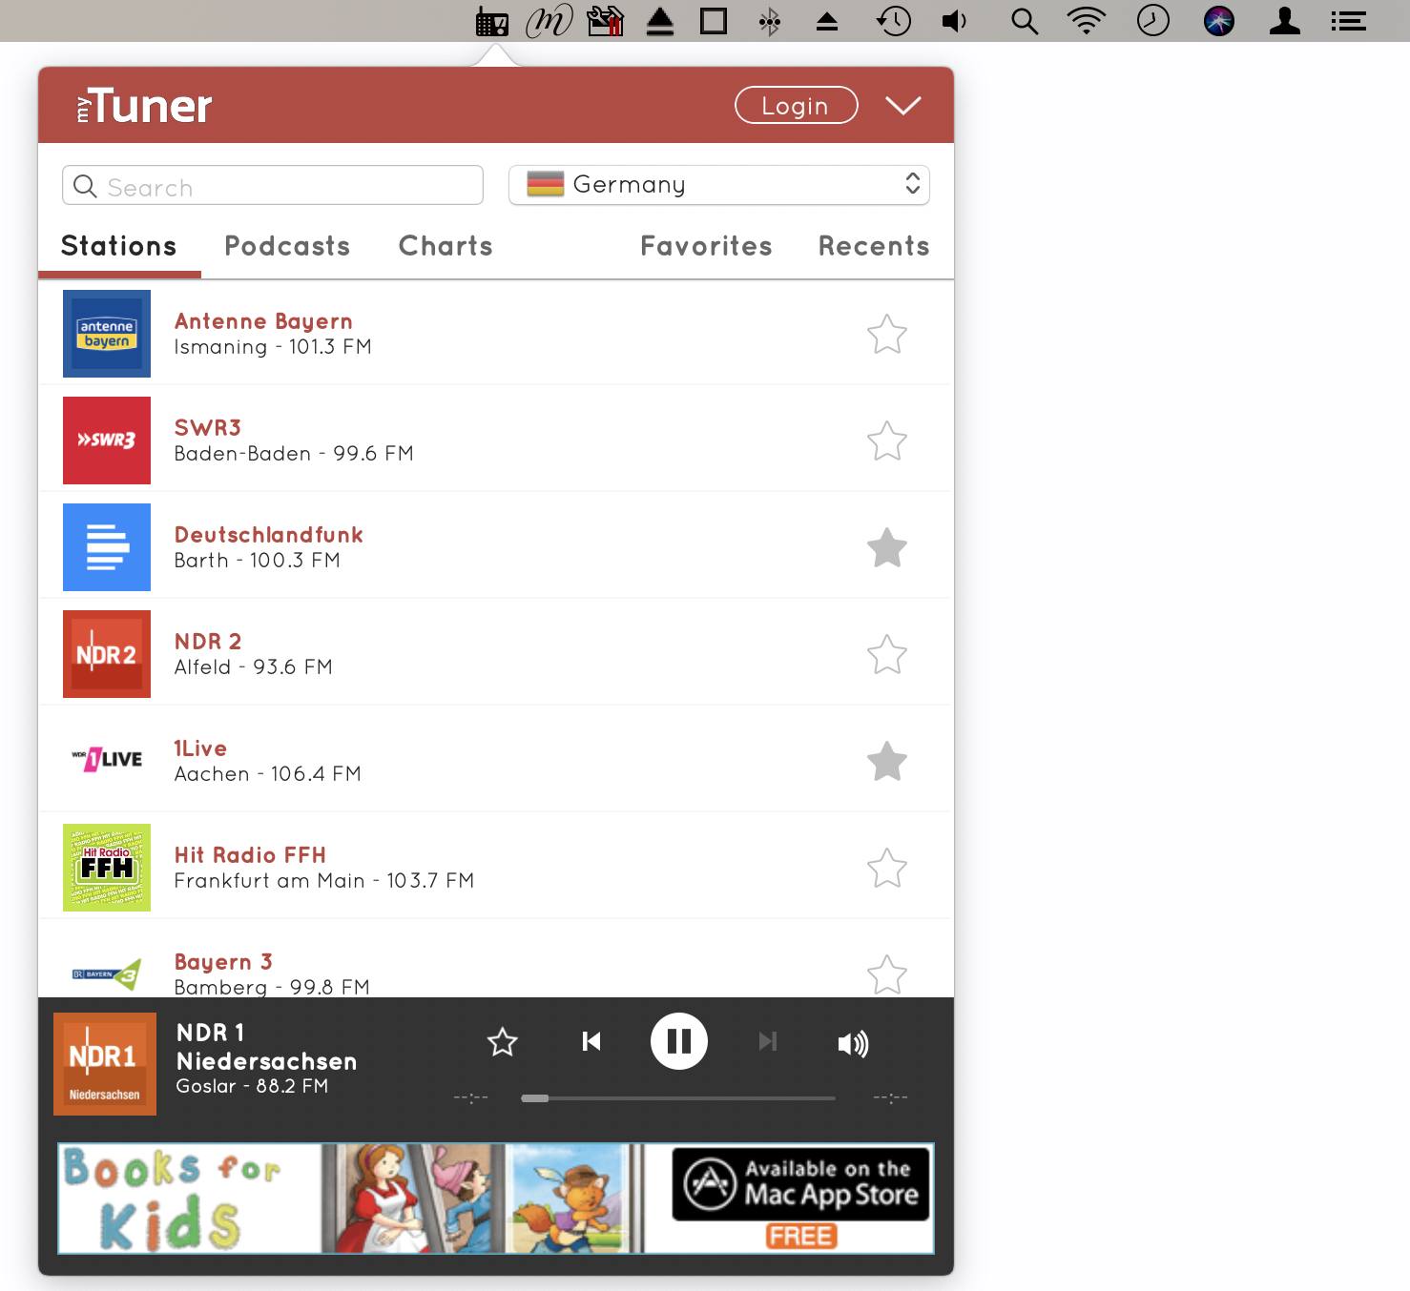Favorite SWR3 with its star
Screen dimensions: 1410x1291
[x=887, y=441]
